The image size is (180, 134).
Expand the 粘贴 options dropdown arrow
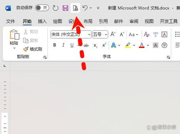(14, 48)
